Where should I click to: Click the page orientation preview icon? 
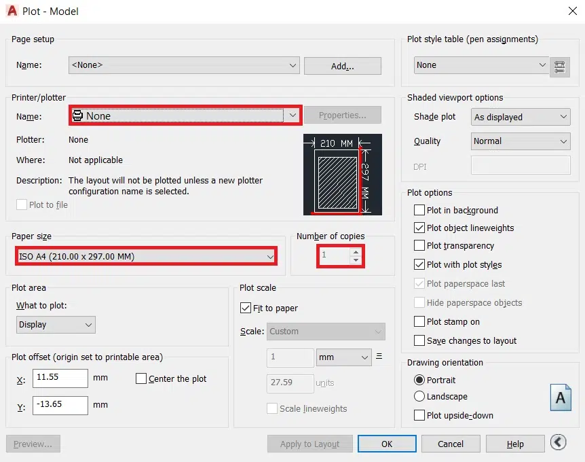[x=560, y=398]
